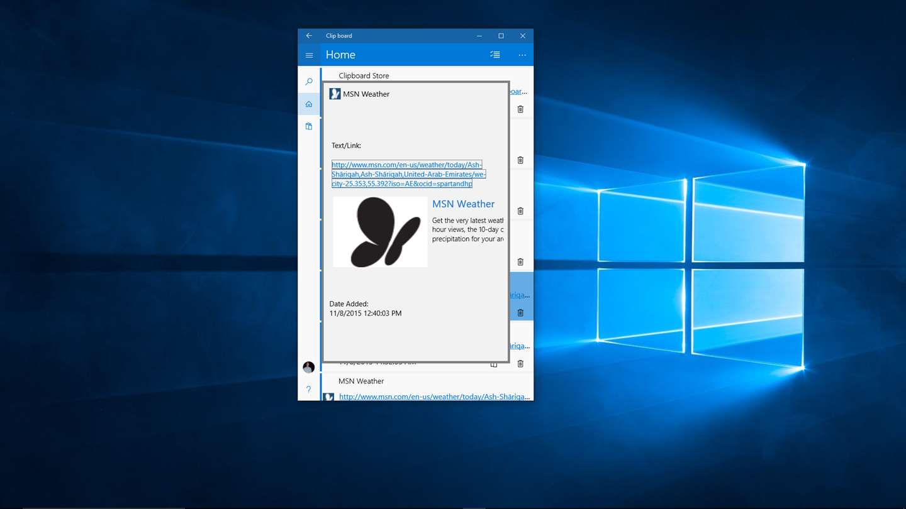This screenshot has height=509, width=906.
Task: Select the bottom MSN Weather list entry title
Action: [x=361, y=381]
